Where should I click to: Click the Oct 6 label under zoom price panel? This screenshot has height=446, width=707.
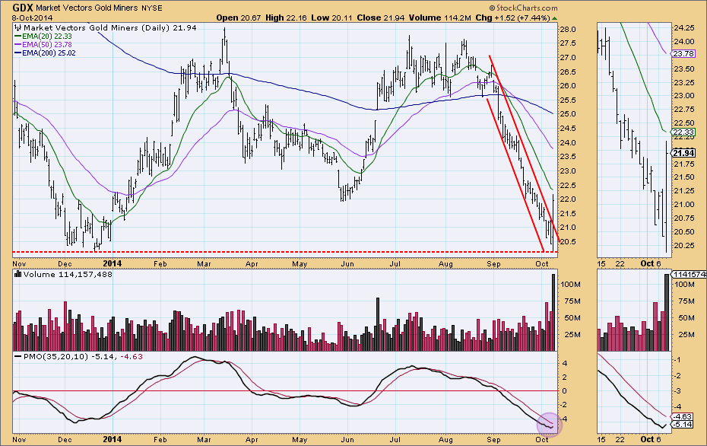[650, 263]
